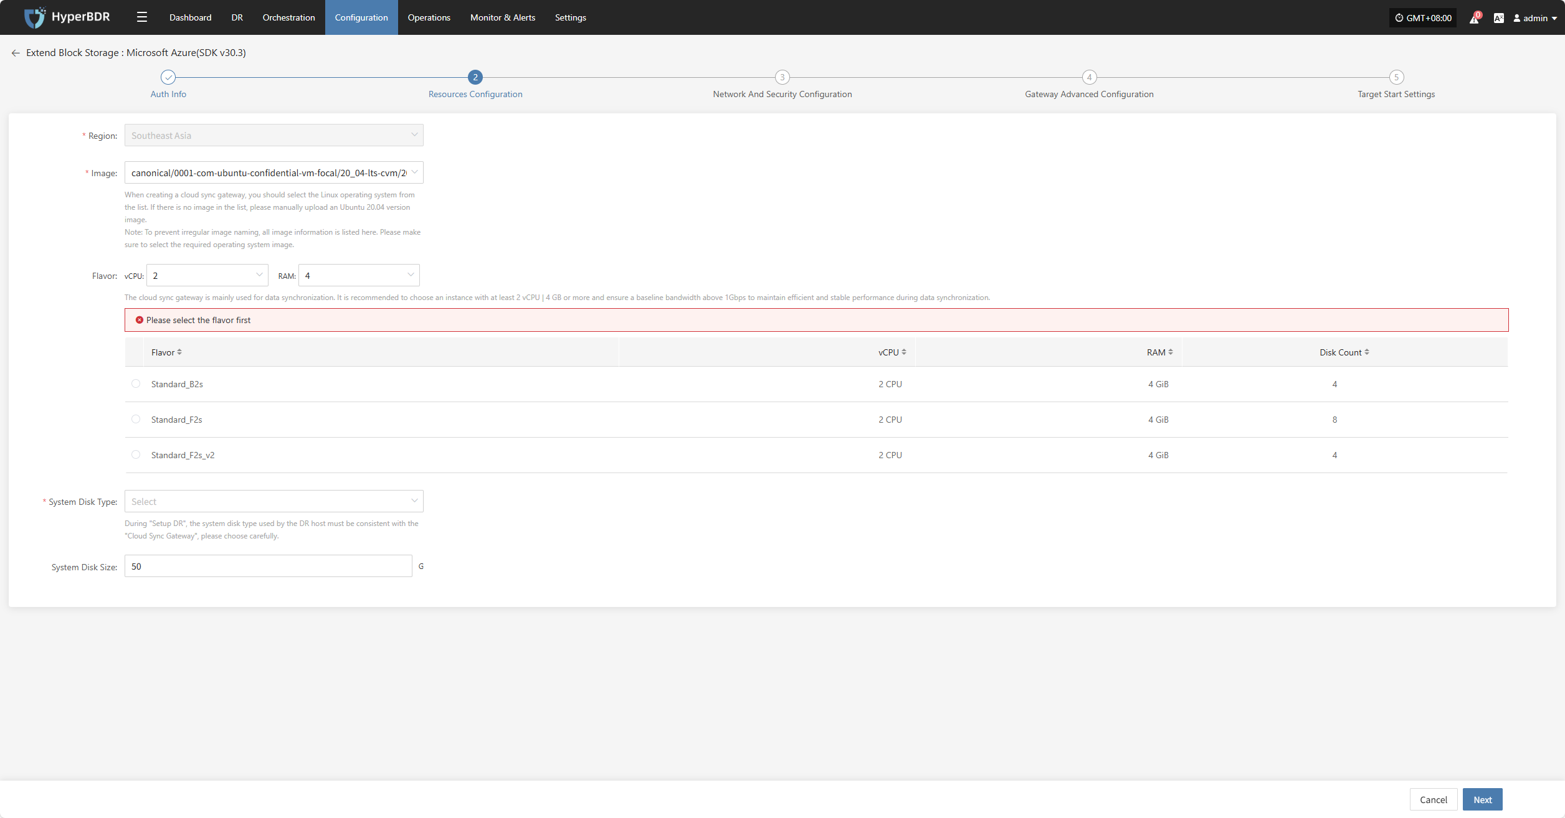1565x818 pixels.
Task: Click the Standard_F2s_v2 flavor name
Action: 183,455
